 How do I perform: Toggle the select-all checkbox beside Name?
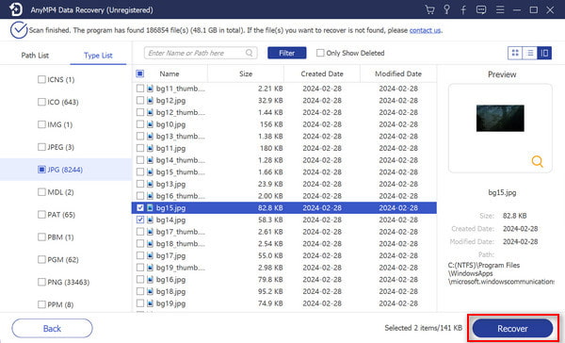tap(139, 73)
